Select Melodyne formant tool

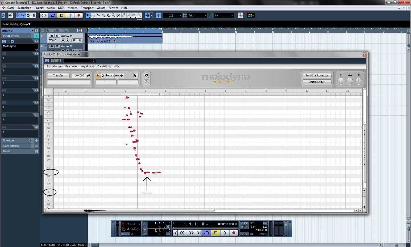(x=108, y=75)
